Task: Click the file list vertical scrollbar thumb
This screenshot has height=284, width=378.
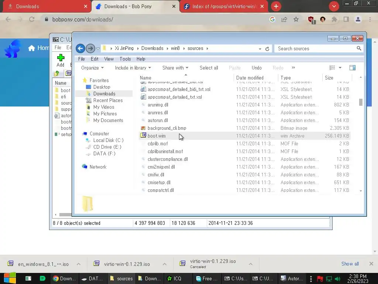Action: pyautogui.click(x=361, y=102)
